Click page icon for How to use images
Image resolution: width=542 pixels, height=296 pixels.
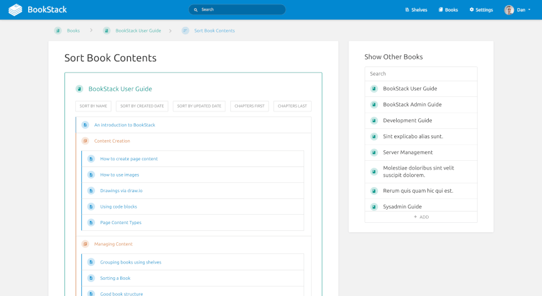tap(91, 175)
